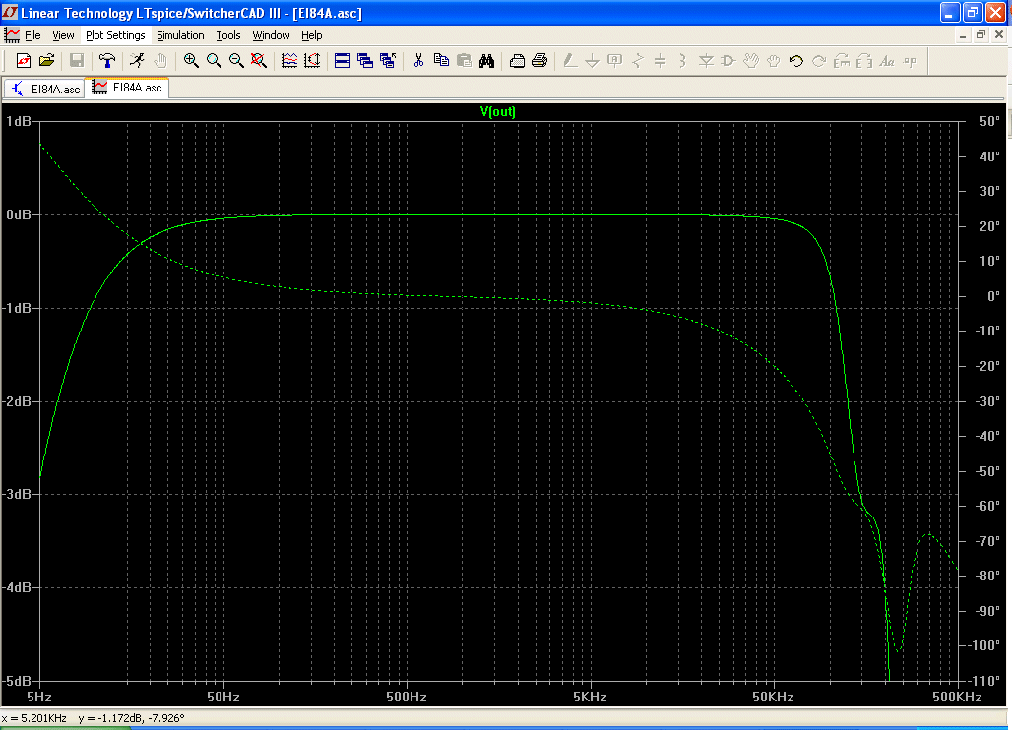Select the Pan magnifier tool
The width and height of the screenshot is (1012, 730).
(x=214, y=61)
